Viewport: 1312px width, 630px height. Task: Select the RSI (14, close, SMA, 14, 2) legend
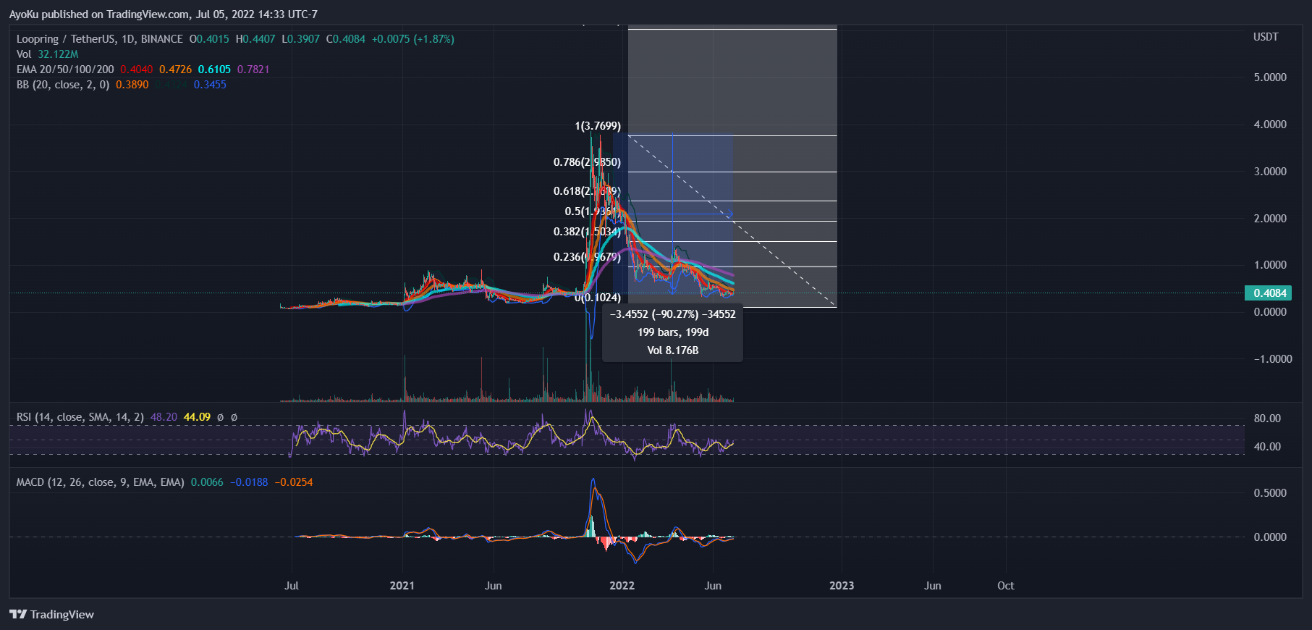click(80, 417)
